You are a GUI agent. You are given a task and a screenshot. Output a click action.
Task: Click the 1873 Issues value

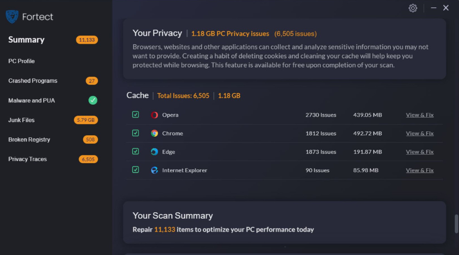[321, 152]
